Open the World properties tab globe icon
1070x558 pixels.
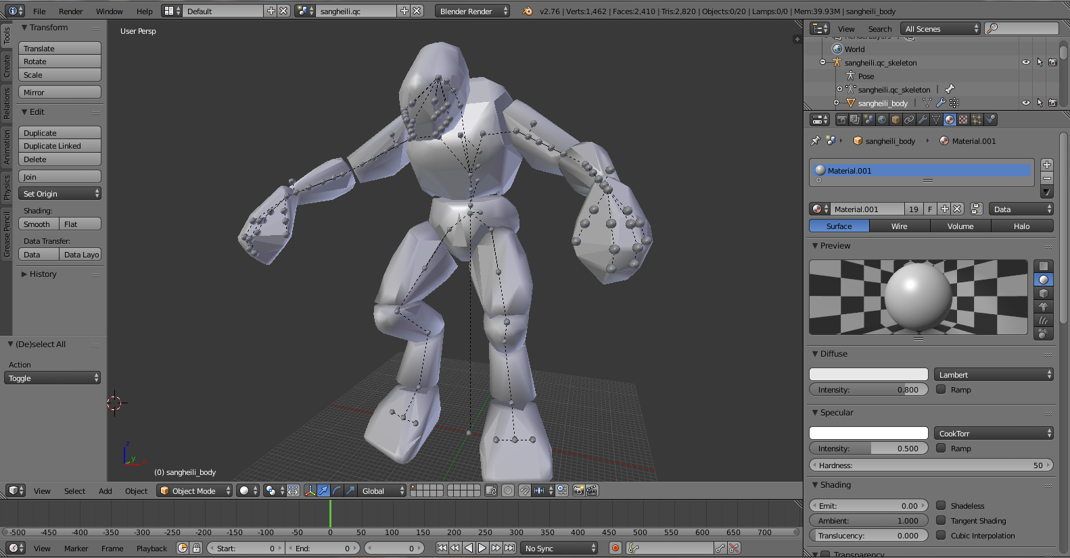click(882, 120)
